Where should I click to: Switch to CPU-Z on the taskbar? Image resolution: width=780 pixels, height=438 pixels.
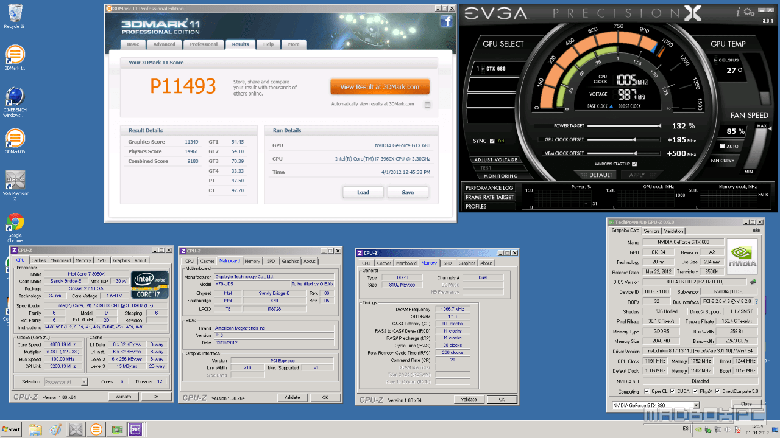(135, 429)
